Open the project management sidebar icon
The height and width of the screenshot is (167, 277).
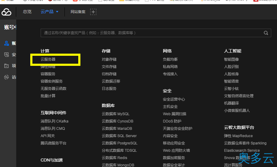coord(6,66)
